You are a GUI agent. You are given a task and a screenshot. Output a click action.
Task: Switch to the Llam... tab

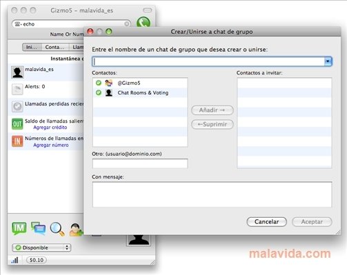pos(77,47)
